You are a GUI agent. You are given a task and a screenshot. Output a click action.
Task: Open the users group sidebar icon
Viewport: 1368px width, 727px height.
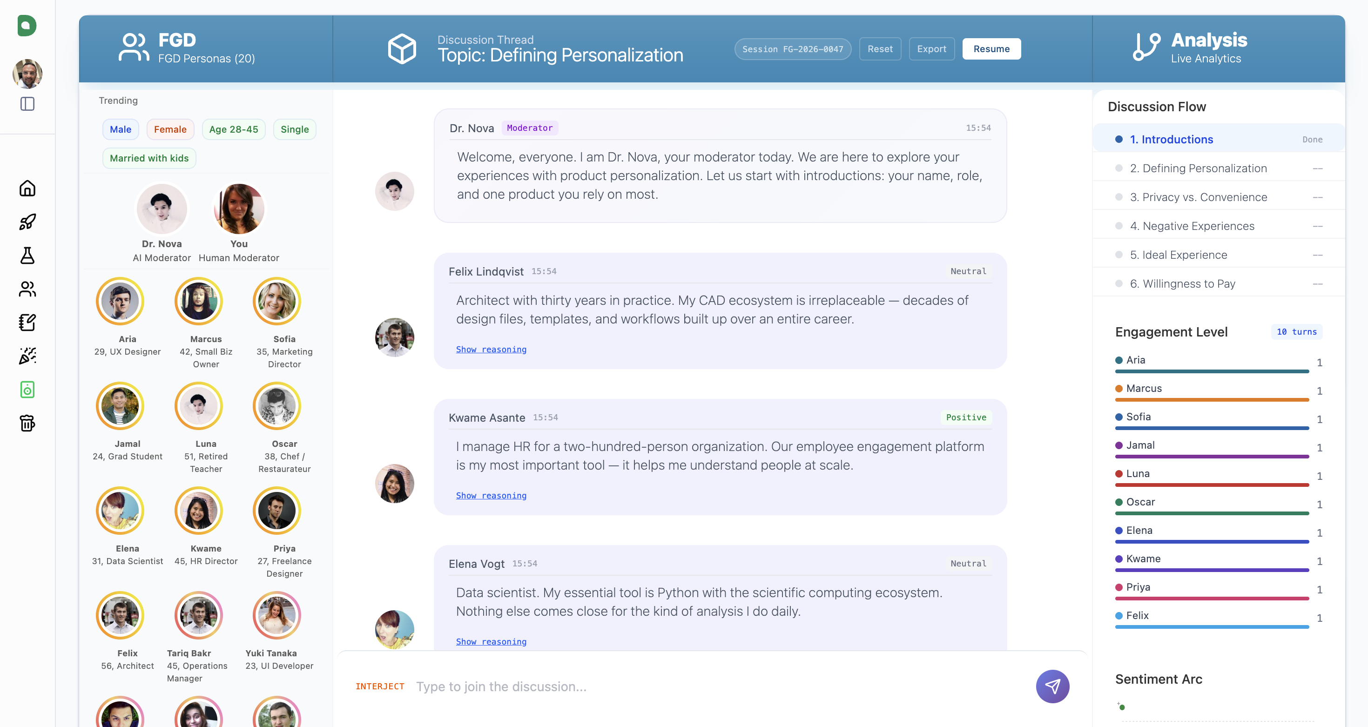click(x=27, y=289)
